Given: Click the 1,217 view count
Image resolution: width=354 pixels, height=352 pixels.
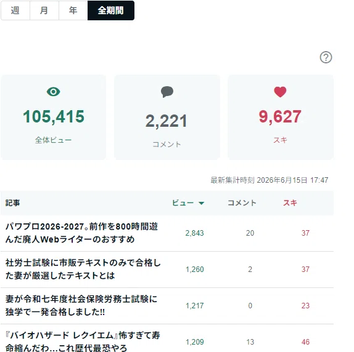Looking at the screenshot, I should [194, 306].
